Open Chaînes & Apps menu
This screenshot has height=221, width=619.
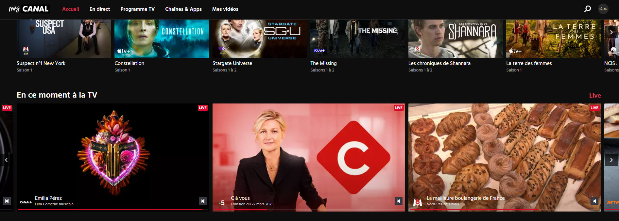(x=183, y=9)
